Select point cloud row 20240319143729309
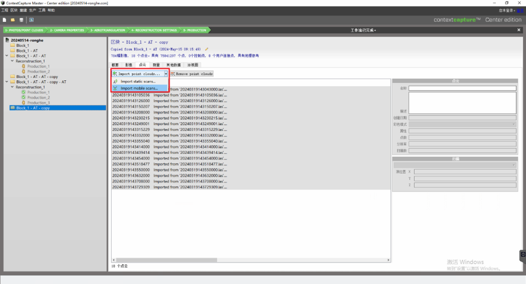Image resolution: width=526 pixels, height=284 pixels. [x=251, y=187]
